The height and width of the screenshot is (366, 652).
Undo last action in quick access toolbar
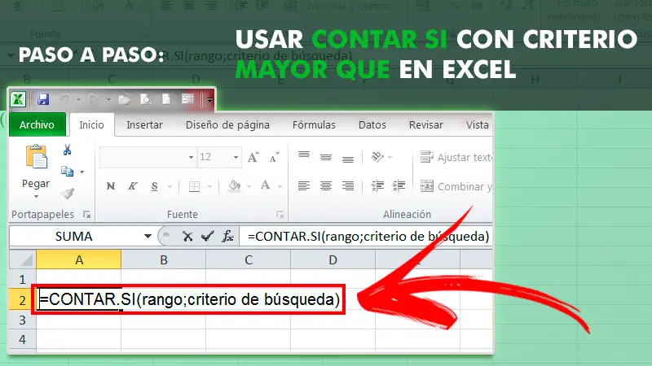[64, 99]
